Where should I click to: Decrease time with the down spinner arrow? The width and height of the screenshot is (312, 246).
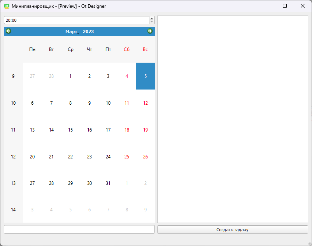pyautogui.click(x=152, y=22)
